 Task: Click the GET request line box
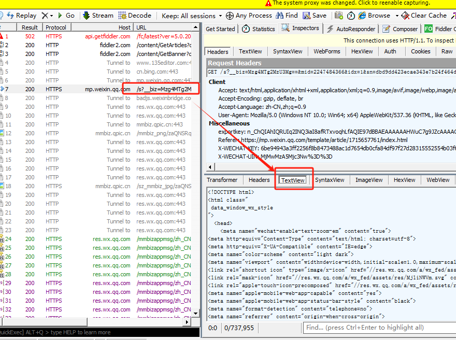tap(331, 72)
